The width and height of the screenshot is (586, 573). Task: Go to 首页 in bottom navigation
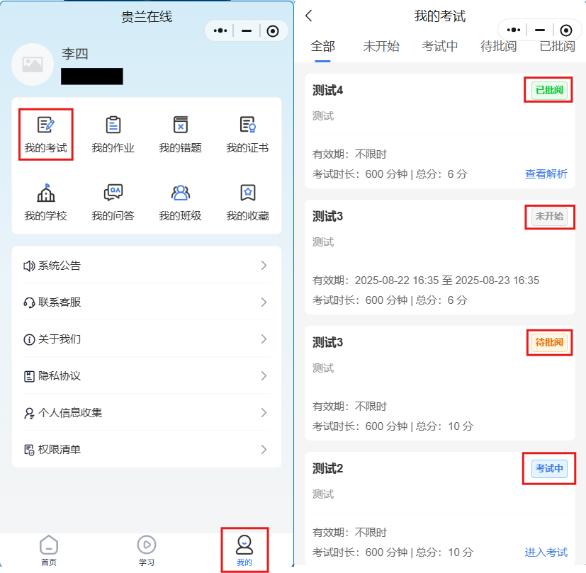click(49, 550)
